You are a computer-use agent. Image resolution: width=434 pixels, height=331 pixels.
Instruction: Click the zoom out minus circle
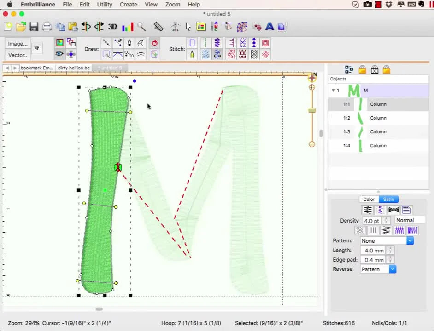pyautogui.click(x=312, y=144)
